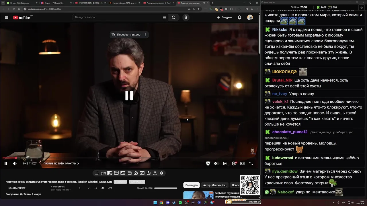Click the '+10' split minutes button
The width and height of the screenshot is (367, 206).
102,188
